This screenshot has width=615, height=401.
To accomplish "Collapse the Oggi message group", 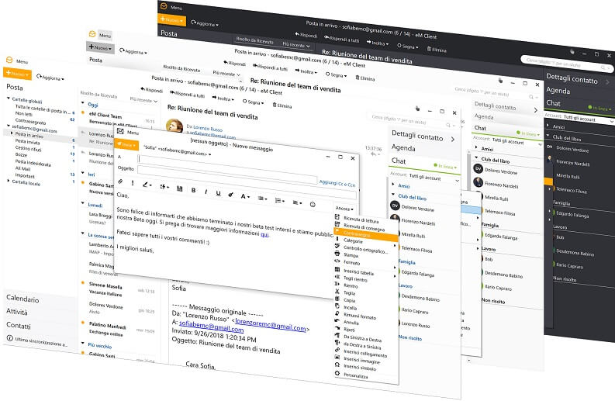I will click(83, 103).
